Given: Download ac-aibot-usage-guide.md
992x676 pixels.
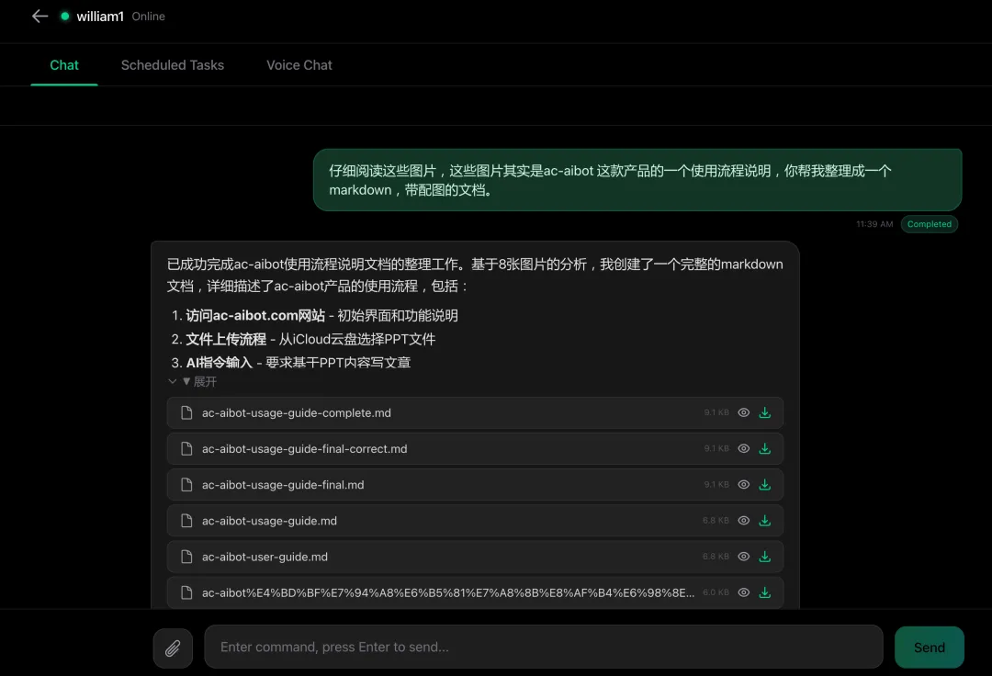Looking at the screenshot, I should click(x=765, y=521).
